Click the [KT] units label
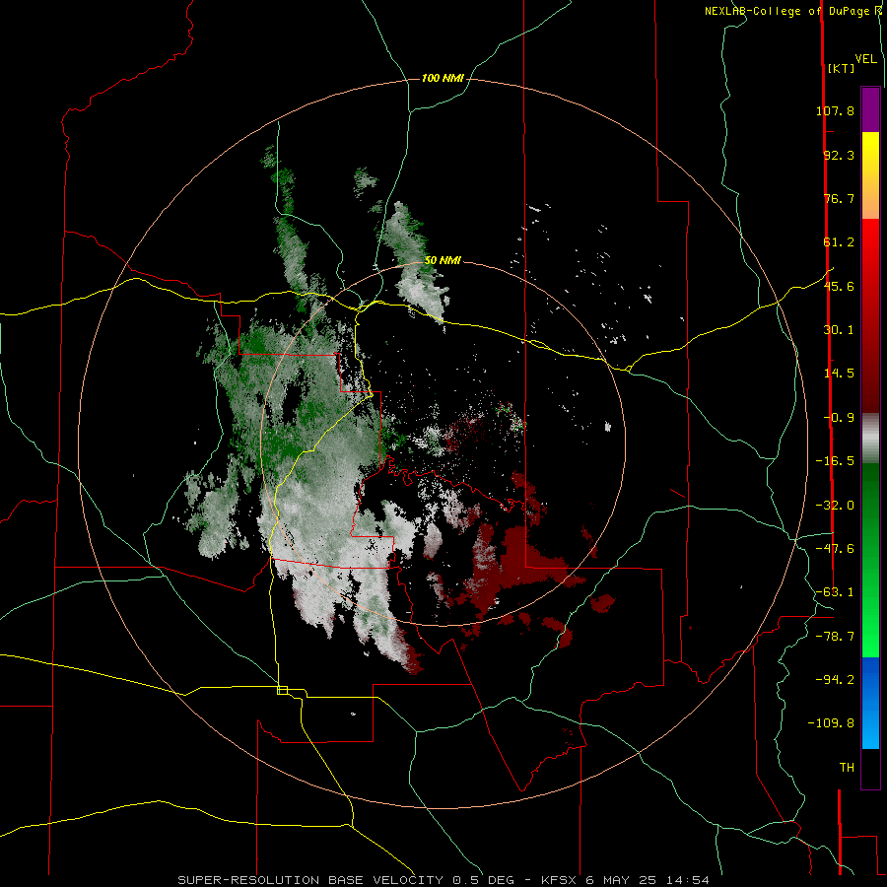 pyautogui.click(x=841, y=68)
